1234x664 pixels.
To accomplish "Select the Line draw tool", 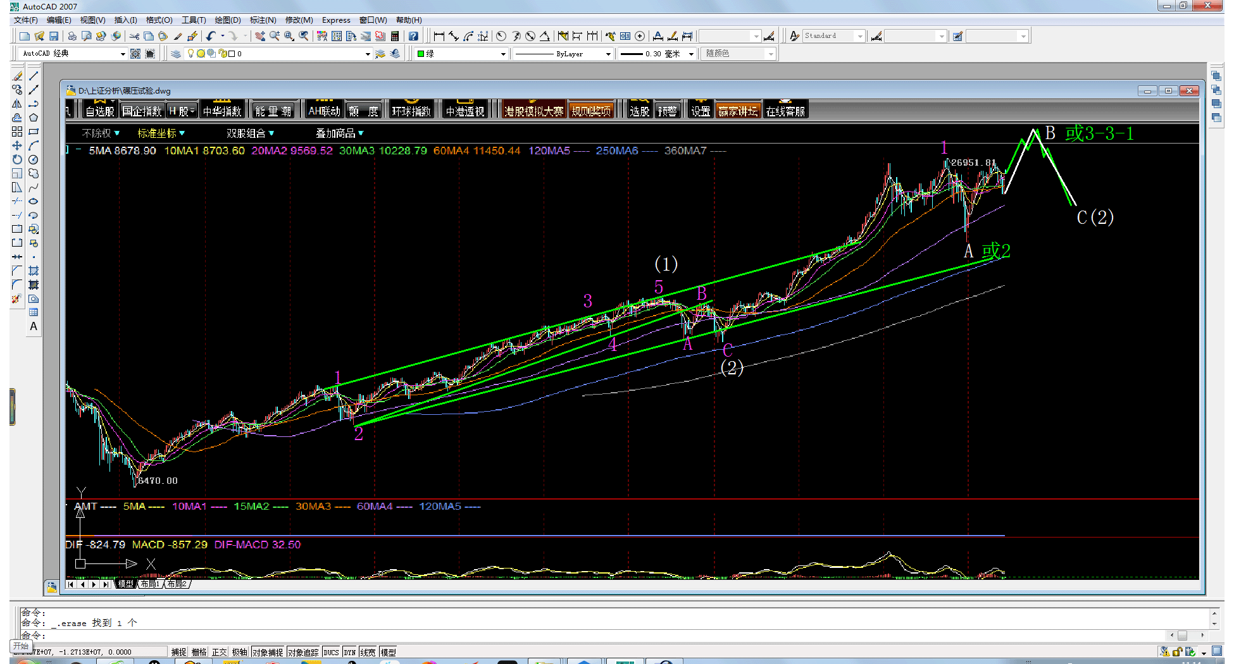I will pos(34,76).
